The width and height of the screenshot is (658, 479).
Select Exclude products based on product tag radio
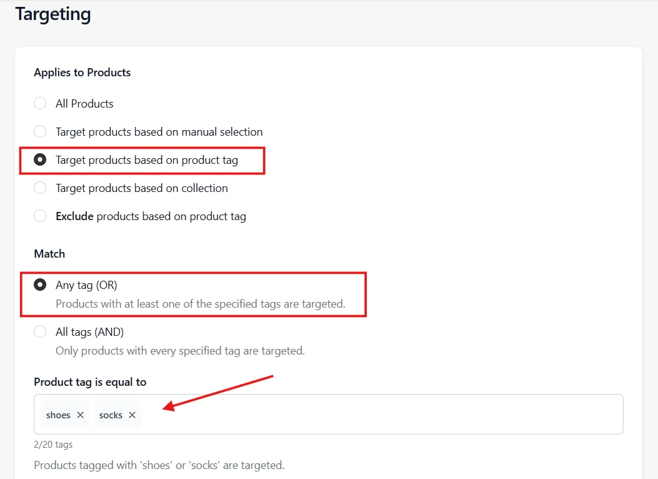[x=40, y=216]
